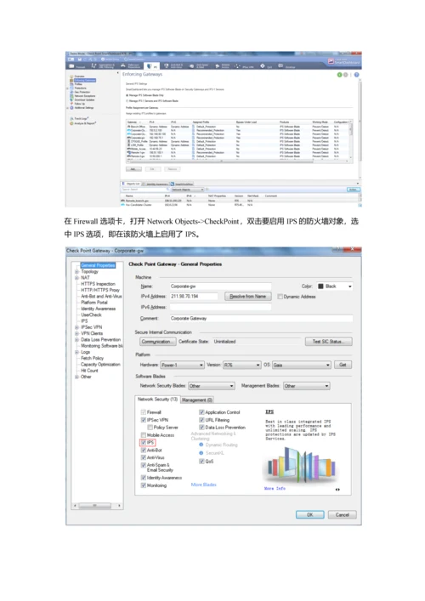Expand the Topology tree node
Screen dimensions: 425x601
76,272
